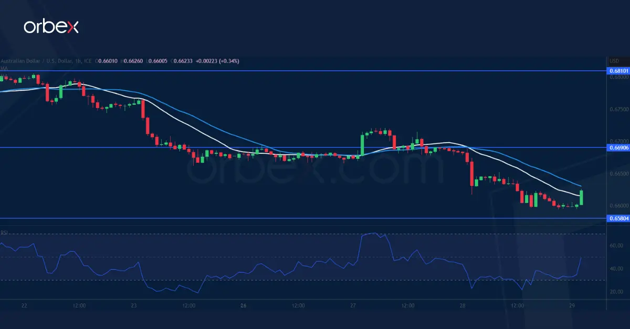Click the USD currency label on price axis
This screenshot has width=630, height=329.
point(614,61)
